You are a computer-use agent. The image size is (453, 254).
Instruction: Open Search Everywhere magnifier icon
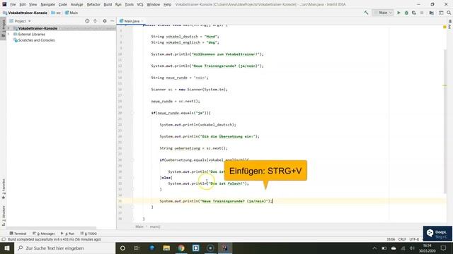click(449, 13)
